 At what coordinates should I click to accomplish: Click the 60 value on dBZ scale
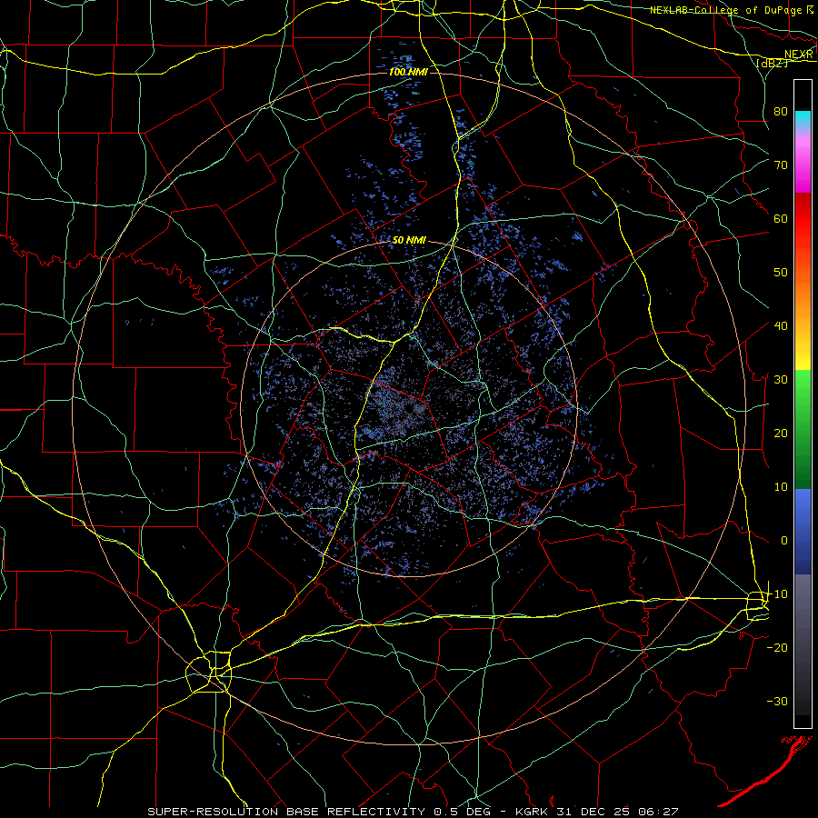tap(781, 218)
